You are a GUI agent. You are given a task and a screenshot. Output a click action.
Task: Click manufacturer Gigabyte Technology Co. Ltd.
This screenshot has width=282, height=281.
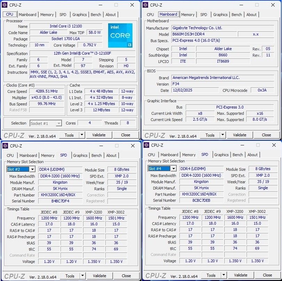(x=223, y=28)
